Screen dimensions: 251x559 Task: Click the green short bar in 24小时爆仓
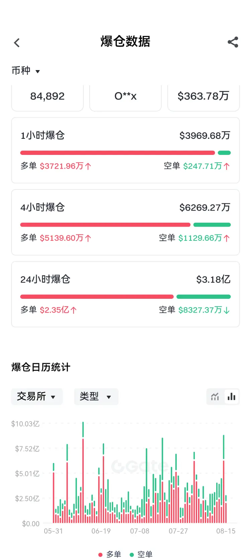203,297
